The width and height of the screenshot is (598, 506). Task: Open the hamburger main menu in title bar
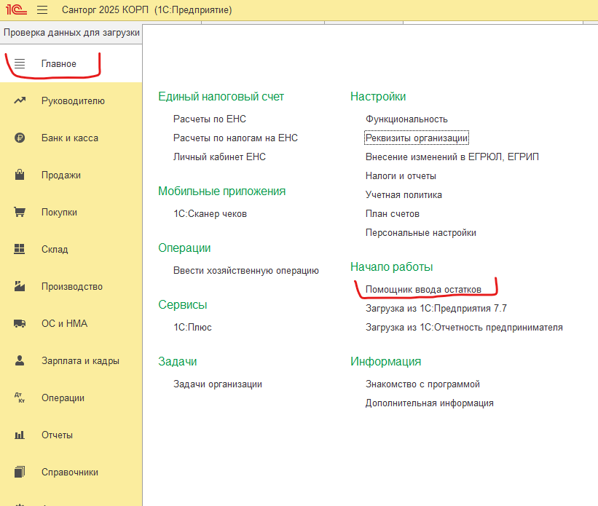42,10
